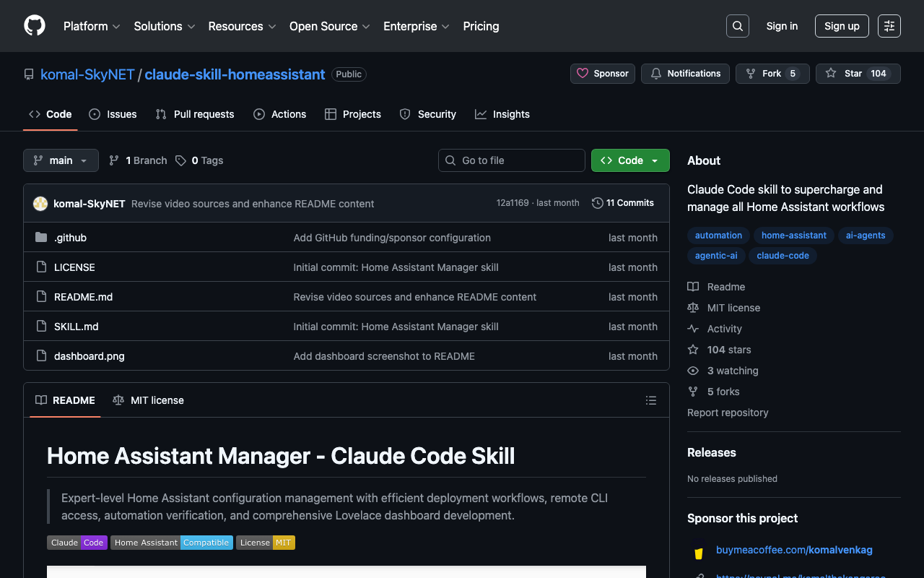The width and height of the screenshot is (924, 578).
Task: Toggle Notifications for the repository
Action: [685, 74]
